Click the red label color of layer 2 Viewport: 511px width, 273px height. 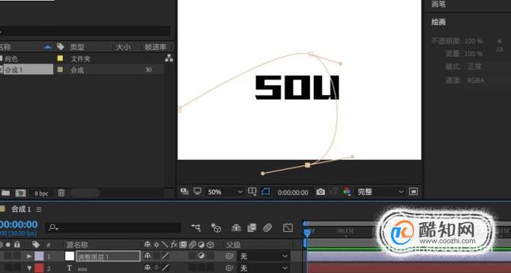[x=39, y=268]
